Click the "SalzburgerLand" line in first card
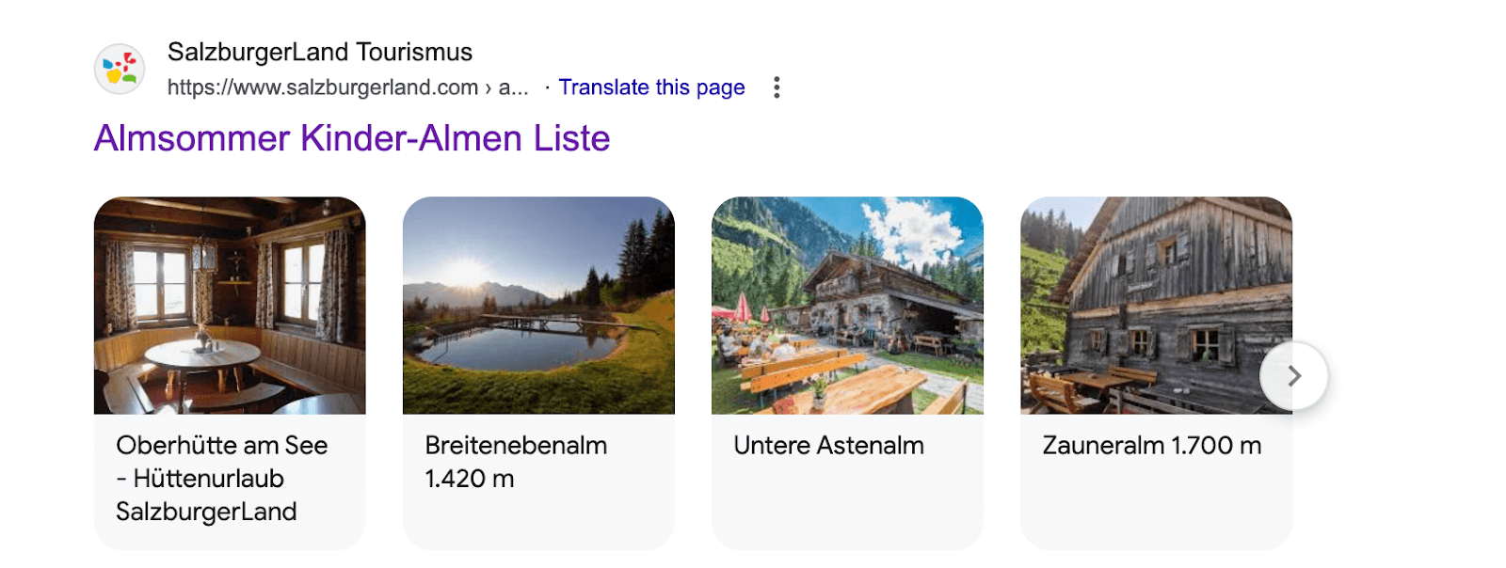 tap(206, 512)
